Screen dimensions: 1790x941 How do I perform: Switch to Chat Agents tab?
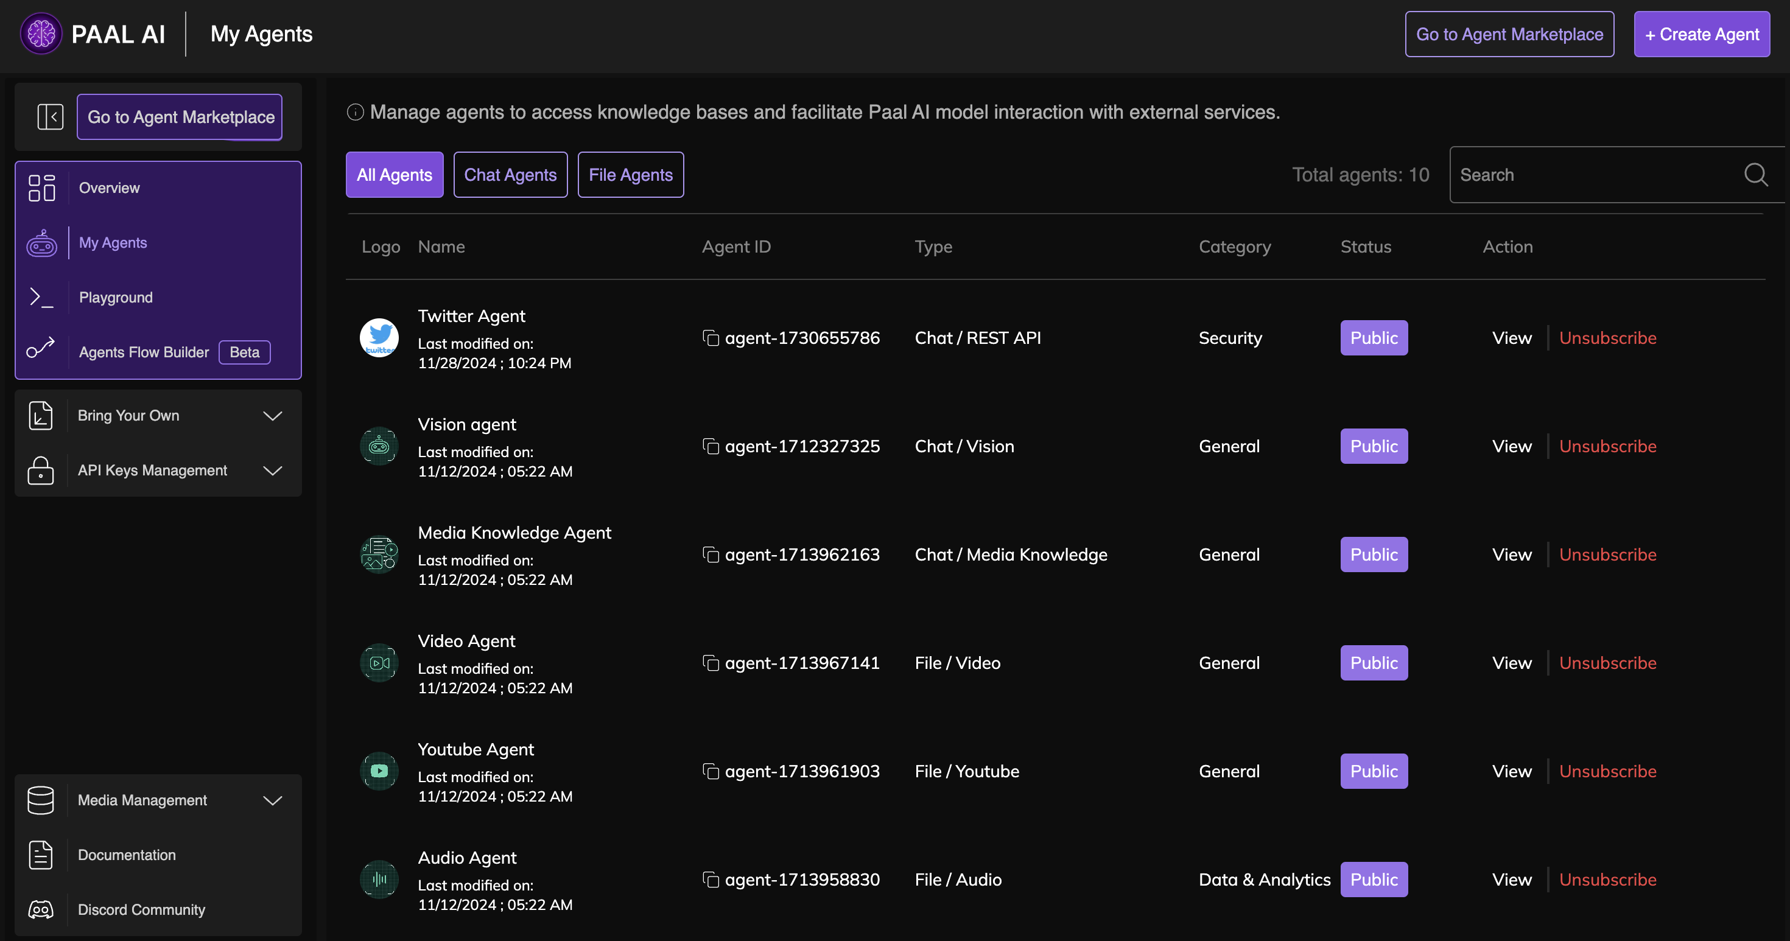[510, 174]
